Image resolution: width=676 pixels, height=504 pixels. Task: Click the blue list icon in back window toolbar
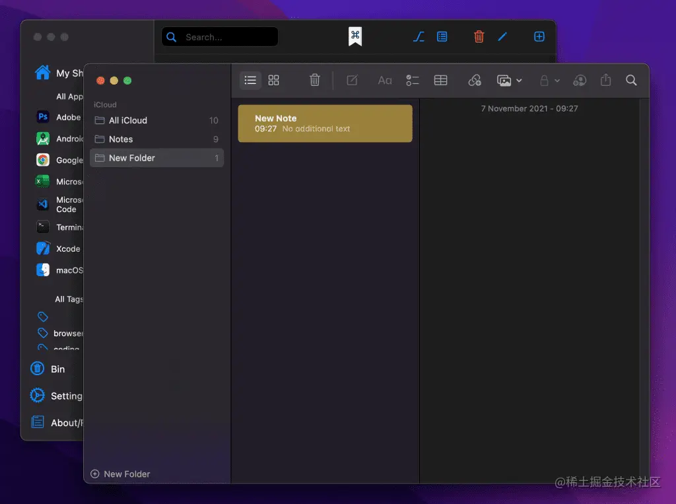(442, 37)
